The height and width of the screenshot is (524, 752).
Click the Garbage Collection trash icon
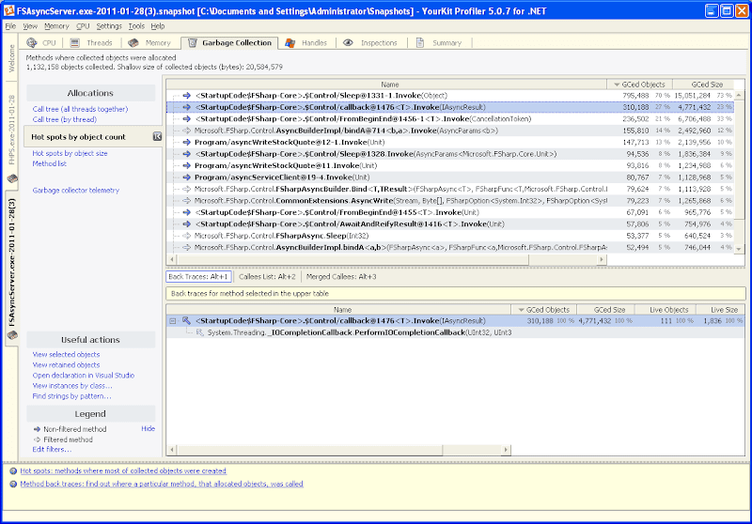point(193,43)
